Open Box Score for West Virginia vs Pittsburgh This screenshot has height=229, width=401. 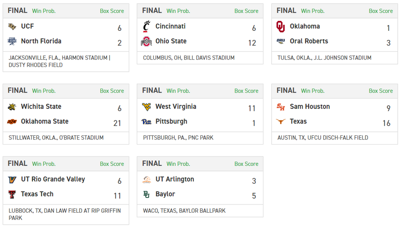[x=246, y=91]
